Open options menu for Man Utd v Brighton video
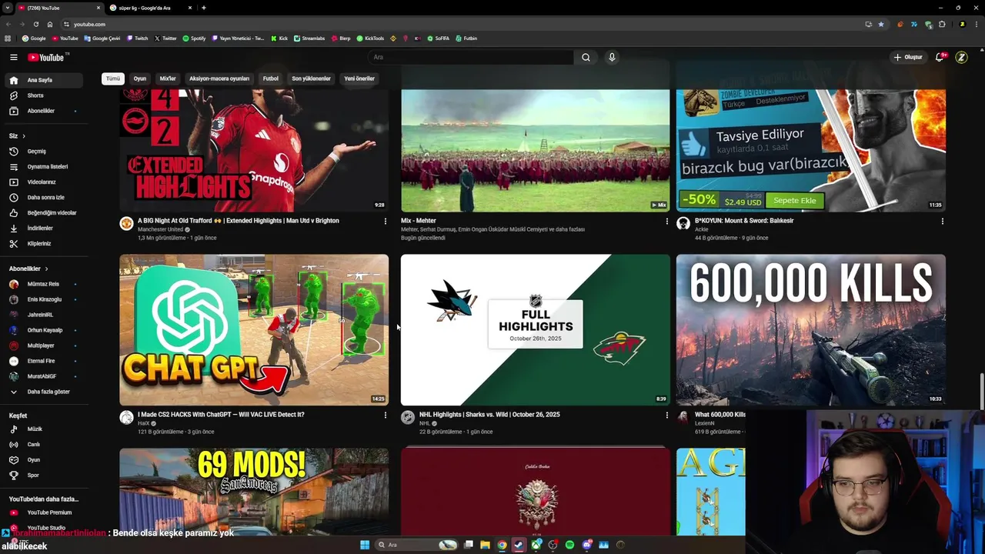 386,221
